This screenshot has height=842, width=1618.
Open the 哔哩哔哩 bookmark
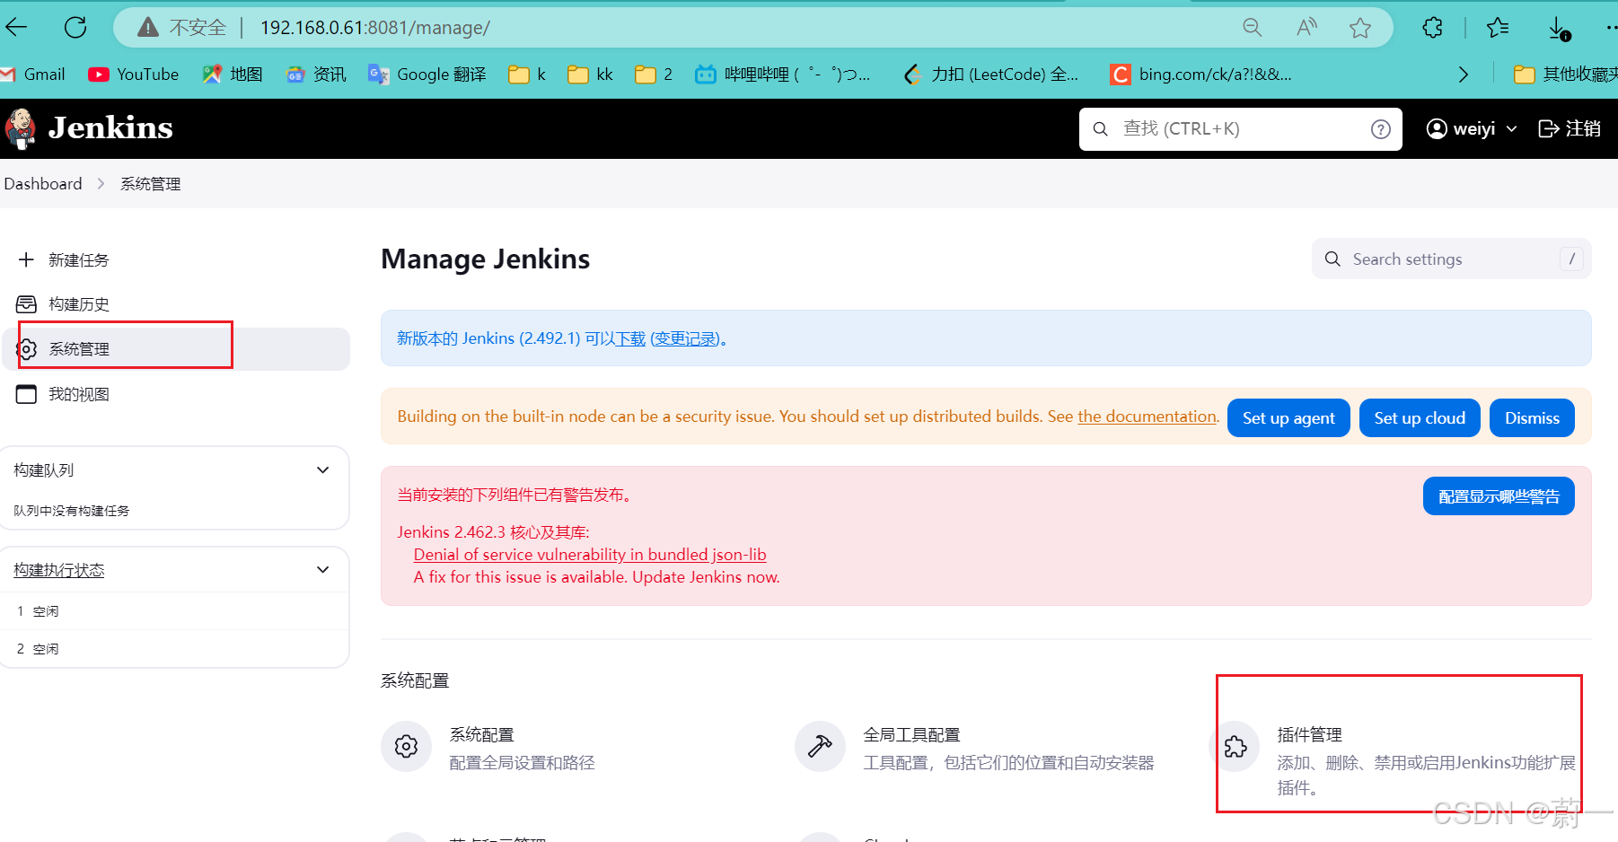click(783, 75)
